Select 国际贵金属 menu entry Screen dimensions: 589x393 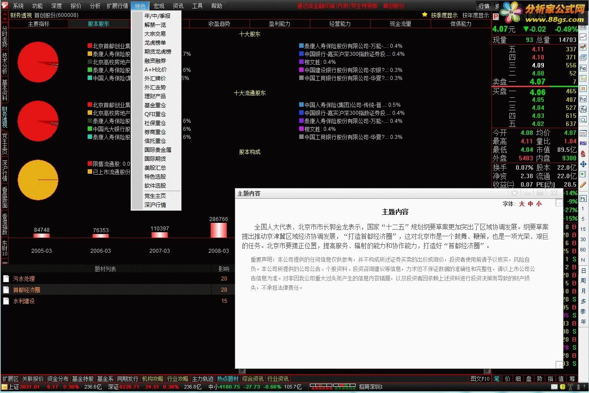pos(158,150)
